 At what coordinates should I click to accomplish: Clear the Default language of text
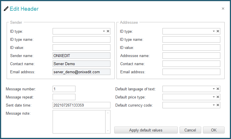[x=218, y=89]
